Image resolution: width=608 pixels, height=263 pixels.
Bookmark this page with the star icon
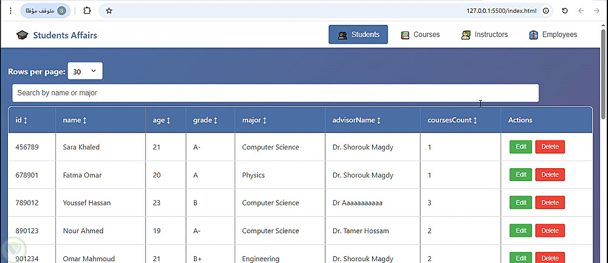[109, 10]
